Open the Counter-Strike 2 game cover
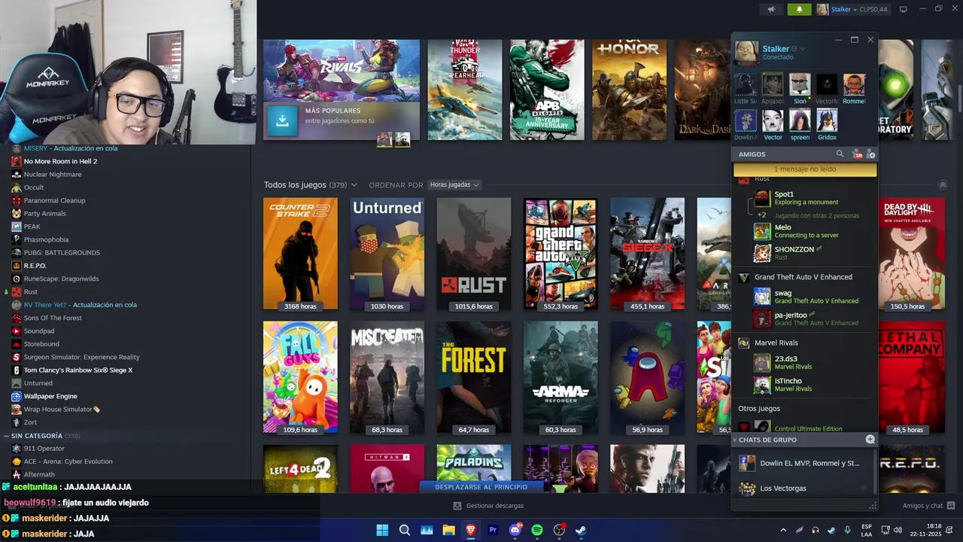 (300, 254)
